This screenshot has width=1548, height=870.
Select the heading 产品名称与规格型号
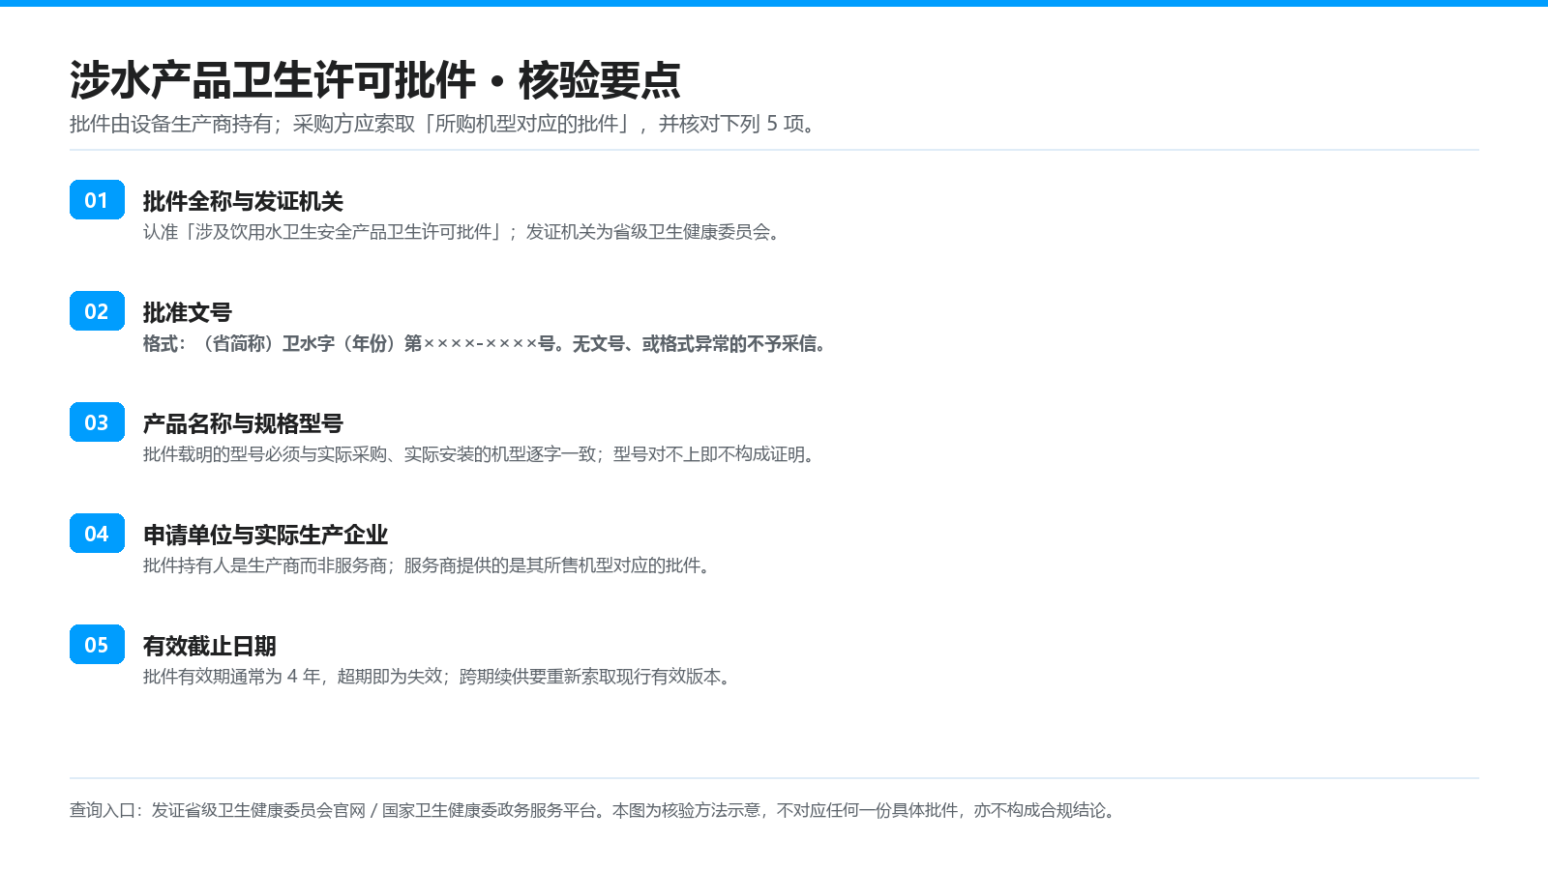[243, 423]
